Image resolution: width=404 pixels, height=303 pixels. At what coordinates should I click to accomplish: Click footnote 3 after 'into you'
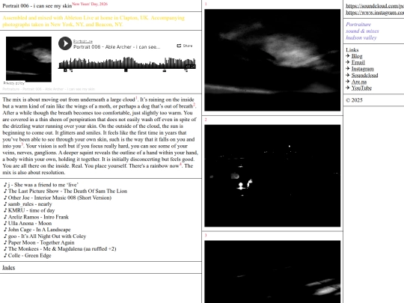point(22,144)
